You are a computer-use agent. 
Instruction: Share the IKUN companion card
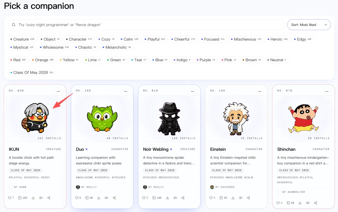[x=49, y=198]
